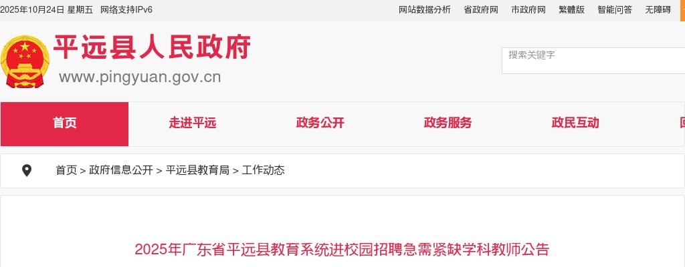This screenshot has height=267, width=685.
Task: Go to 工作动态 breadcrumb link
Action: 264,170
